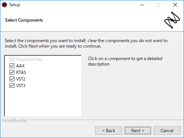
Task: Toggle the VST2 checkbox
Action: tap(12, 79)
